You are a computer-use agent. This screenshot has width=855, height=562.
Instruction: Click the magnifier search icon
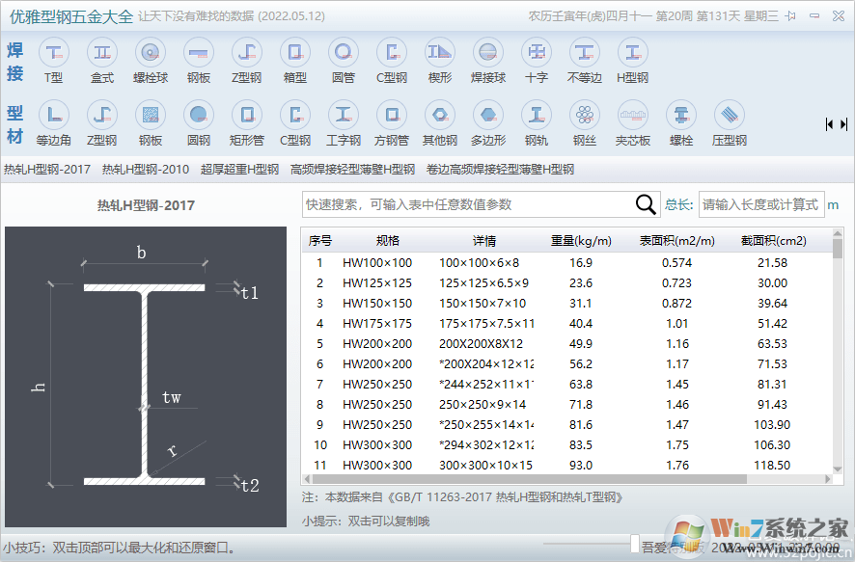click(644, 203)
